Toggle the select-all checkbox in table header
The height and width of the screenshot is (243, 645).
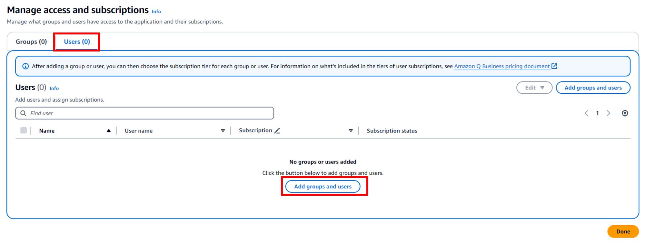(24, 130)
